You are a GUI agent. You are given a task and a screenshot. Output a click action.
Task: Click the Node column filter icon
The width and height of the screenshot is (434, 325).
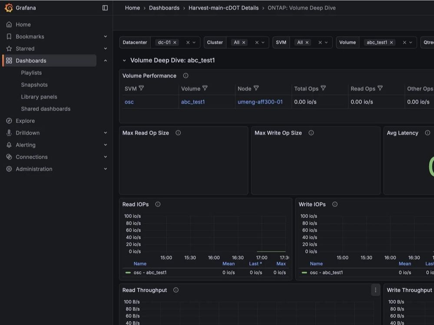pos(256,88)
